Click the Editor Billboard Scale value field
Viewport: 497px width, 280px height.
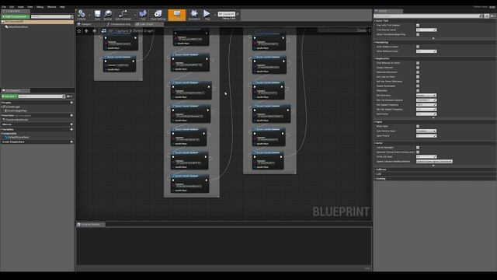426,51
